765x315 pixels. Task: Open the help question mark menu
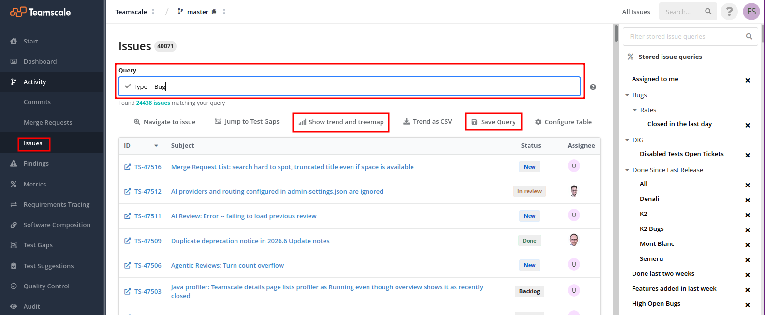pyautogui.click(x=729, y=11)
